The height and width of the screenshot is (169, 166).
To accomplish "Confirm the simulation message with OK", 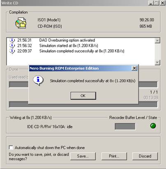I will pyautogui.click(x=83, y=96).
